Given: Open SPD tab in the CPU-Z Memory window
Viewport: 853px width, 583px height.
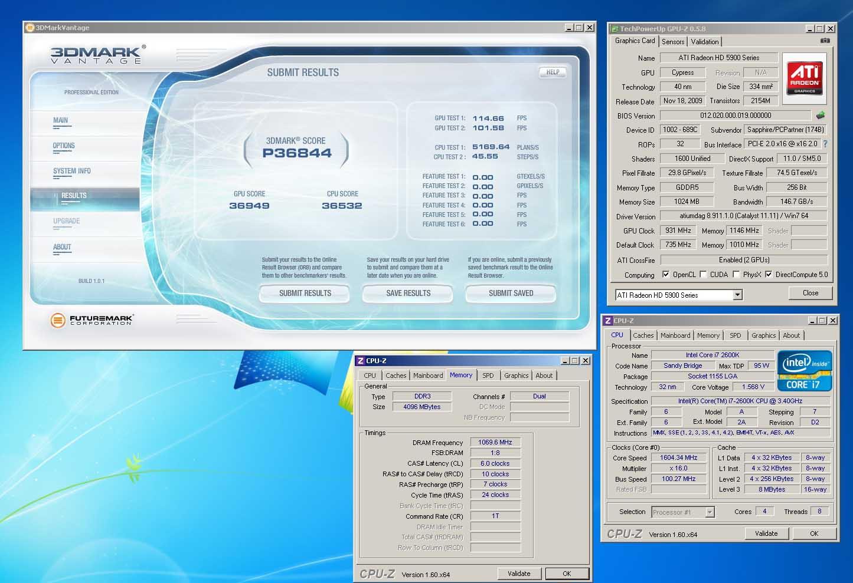Looking at the screenshot, I should tap(488, 376).
